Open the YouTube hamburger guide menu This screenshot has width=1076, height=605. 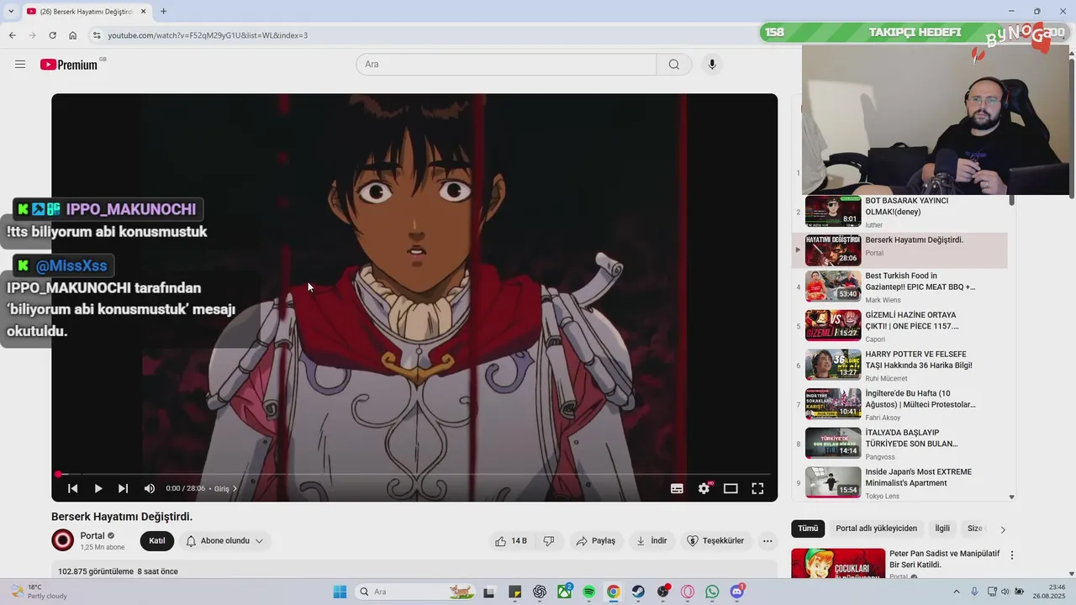(20, 65)
